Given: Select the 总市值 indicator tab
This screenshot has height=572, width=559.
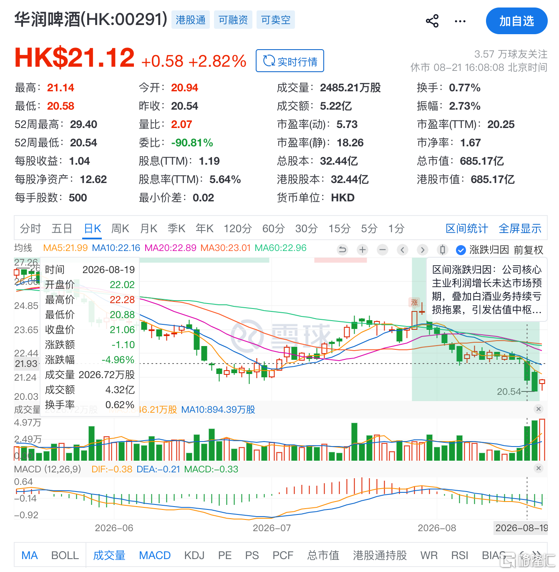Looking at the screenshot, I should (x=323, y=555).
